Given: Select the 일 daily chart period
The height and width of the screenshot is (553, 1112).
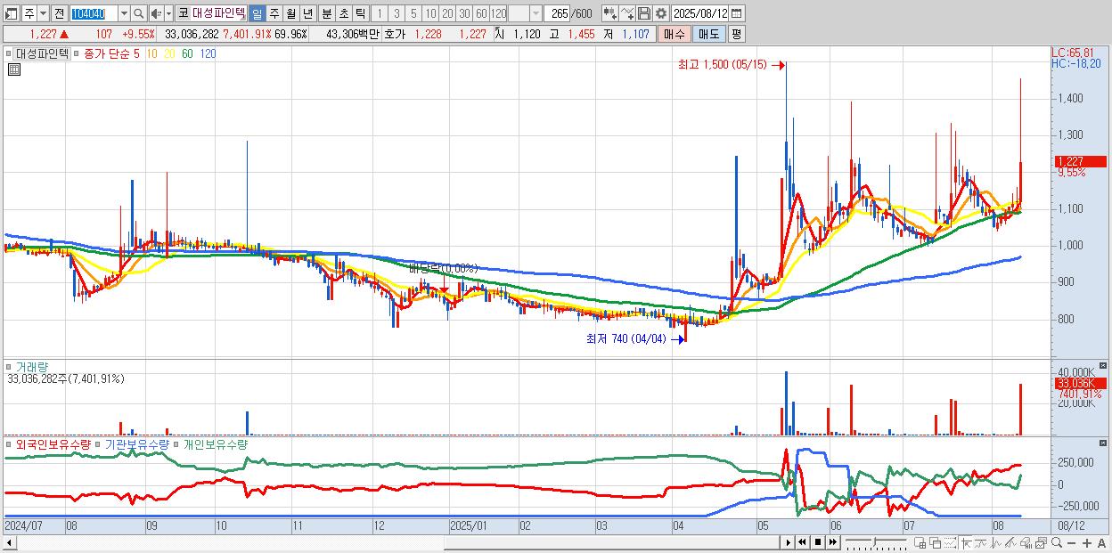Looking at the screenshot, I should pos(257,13).
